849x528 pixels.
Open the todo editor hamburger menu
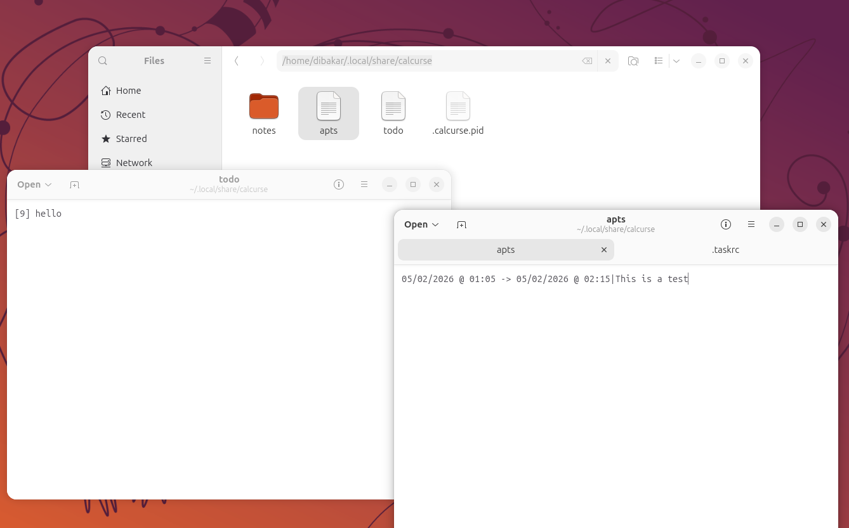coord(364,184)
